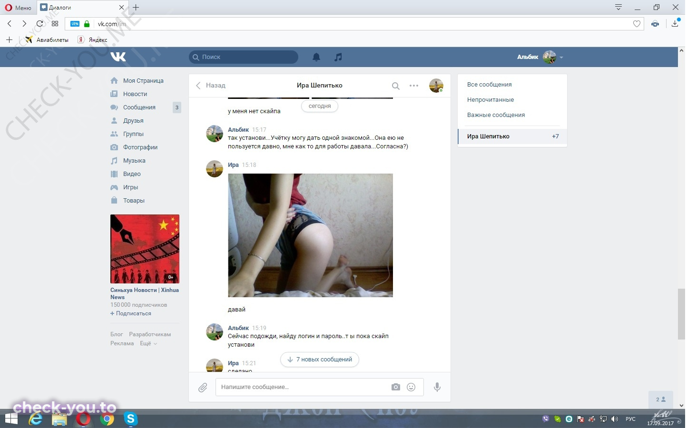Attach a photo using camera icon
Screen dimensions: 687x428
(x=396, y=387)
